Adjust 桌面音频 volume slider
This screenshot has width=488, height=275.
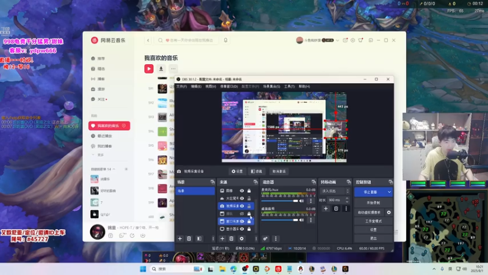(x=279, y=220)
